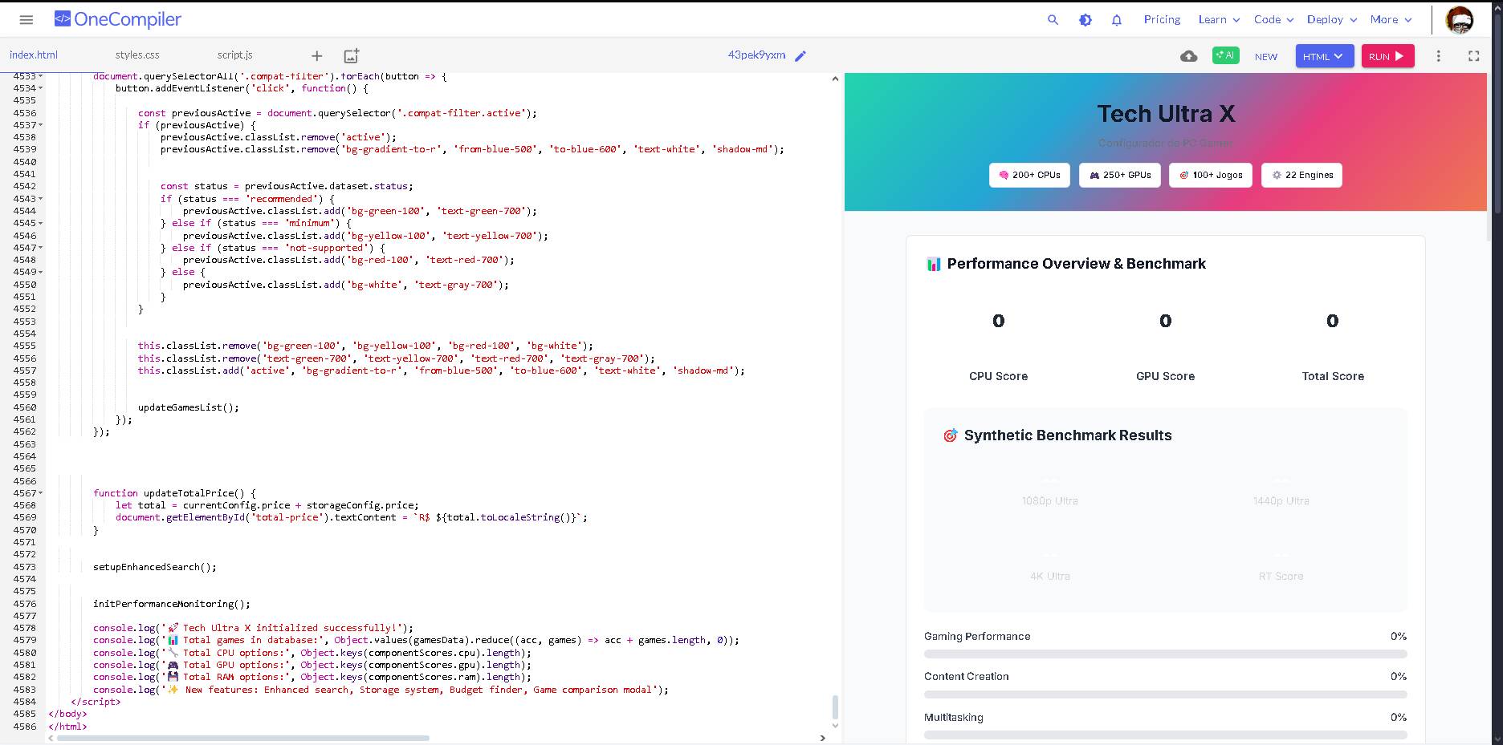Click the editor horizontal scrollbar
This screenshot has height=745, width=1503.
click(x=242, y=738)
